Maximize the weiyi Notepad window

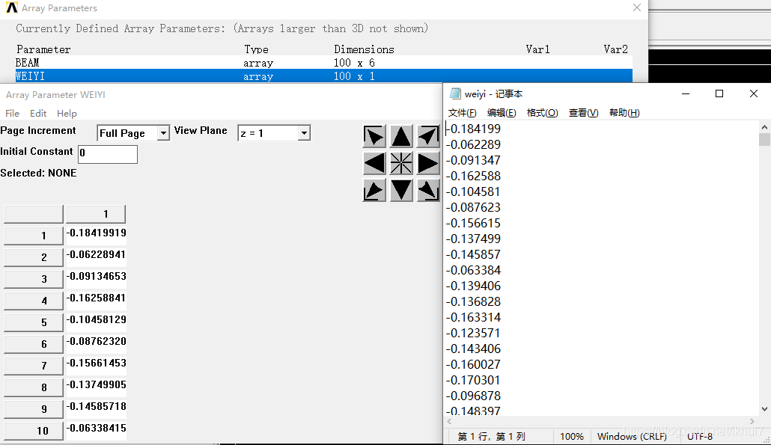[x=719, y=93]
